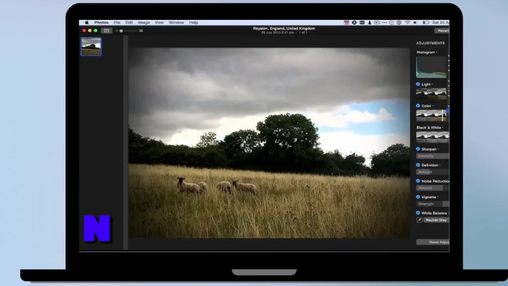The image size is (508, 286).
Task: Disable the Color adjustment checkmark
Action: pos(418,106)
